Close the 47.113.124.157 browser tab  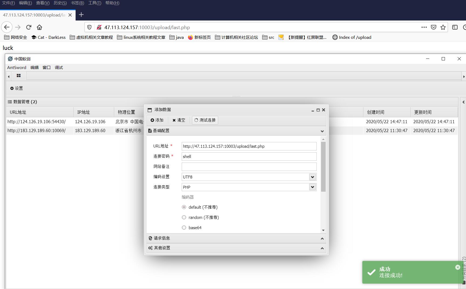click(x=70, y=15)
